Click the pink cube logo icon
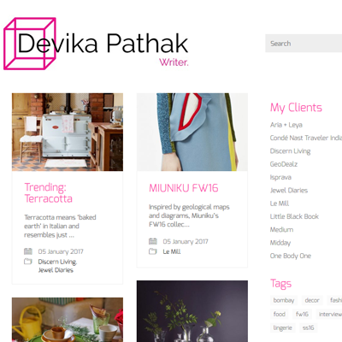Image resolution: width=342 pixels, height=342 pixels. pos(30,44)
